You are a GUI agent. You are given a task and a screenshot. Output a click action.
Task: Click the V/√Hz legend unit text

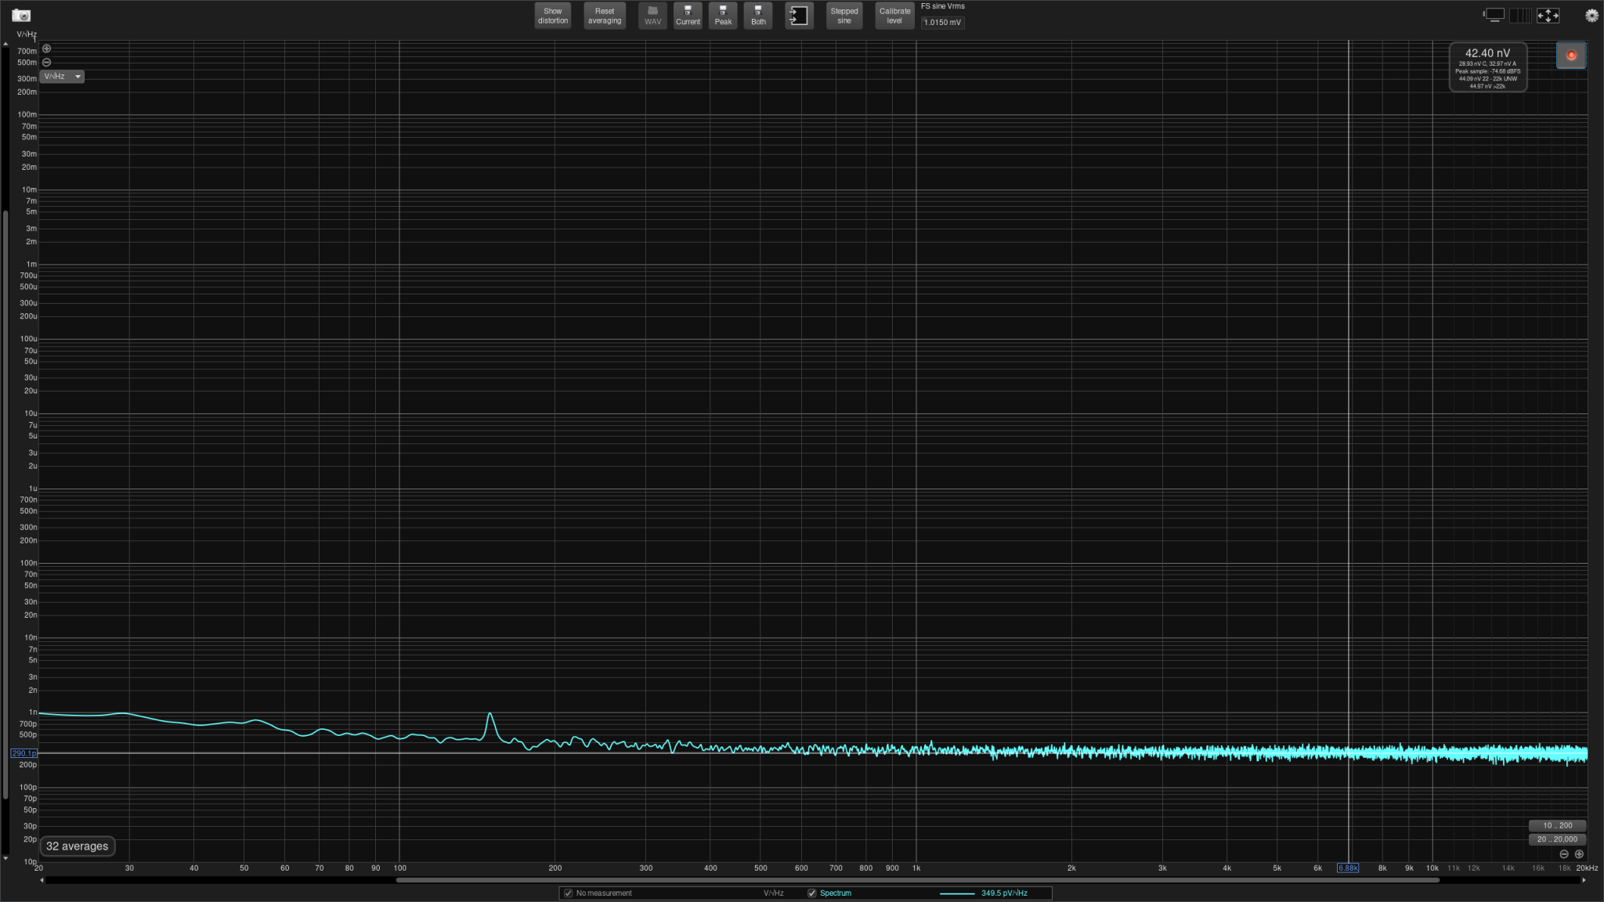[773, 893]
